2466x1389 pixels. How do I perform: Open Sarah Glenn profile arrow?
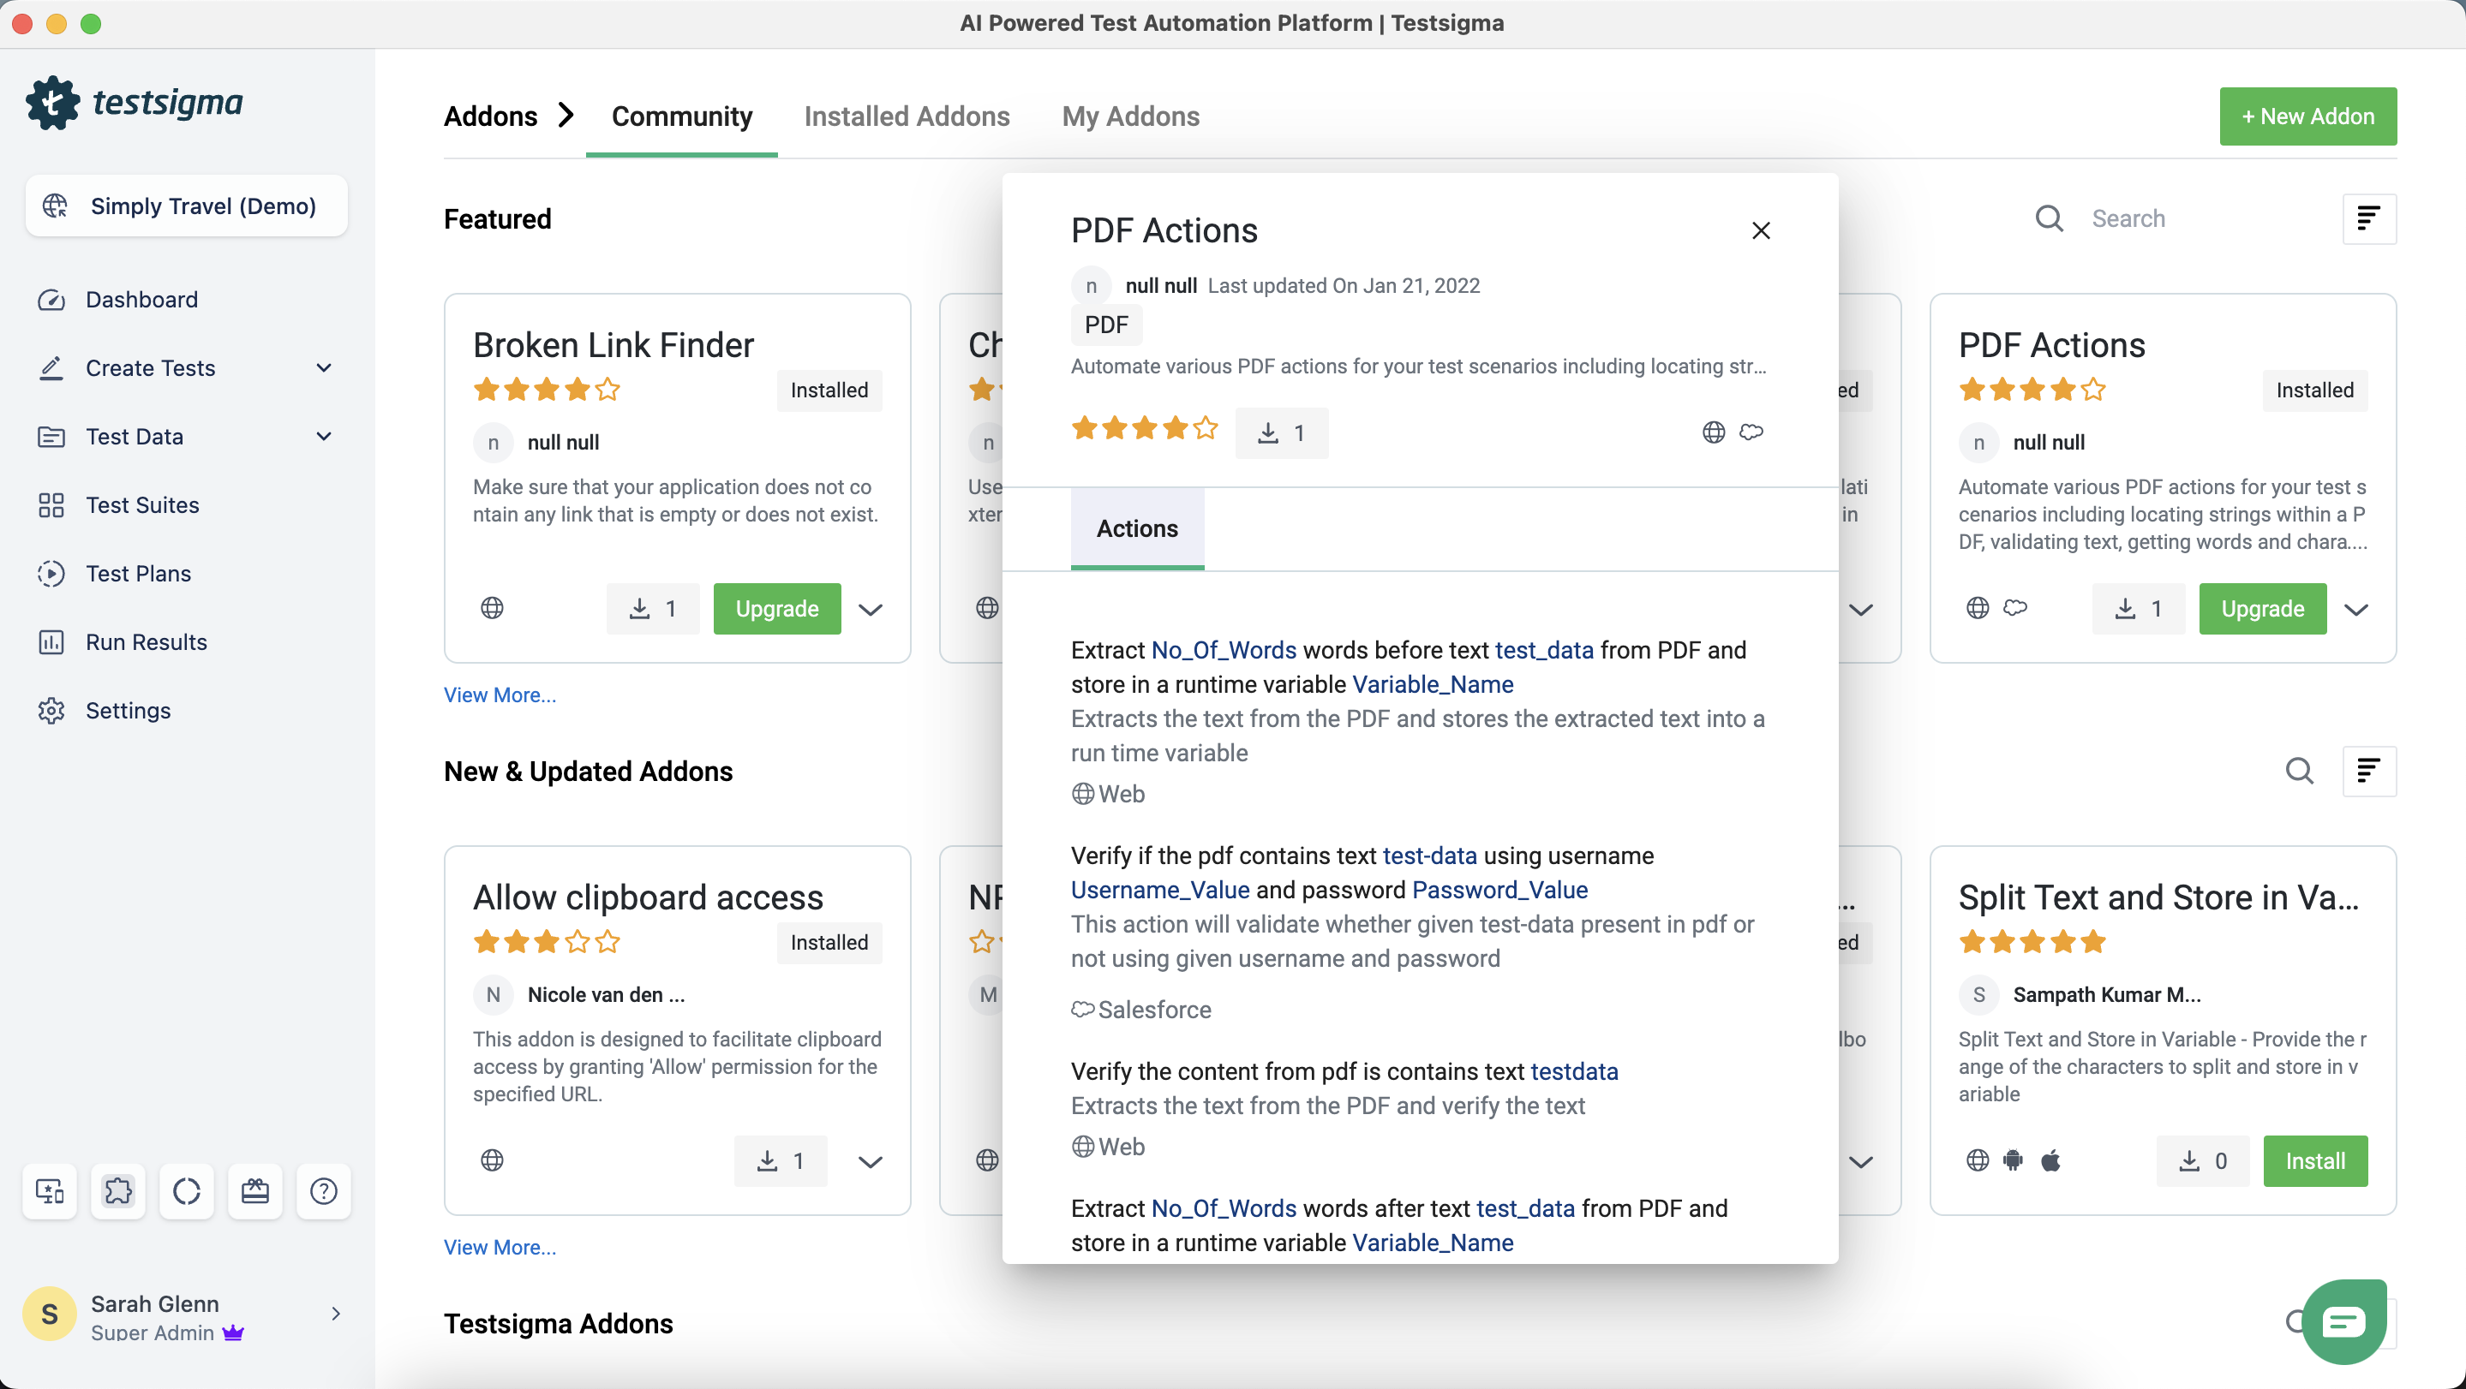(335, 1314)
